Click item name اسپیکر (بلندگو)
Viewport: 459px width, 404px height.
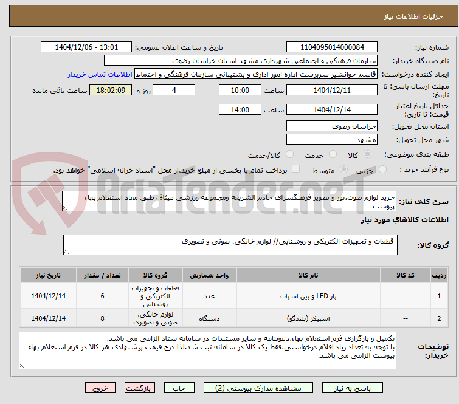pos(308,318)
